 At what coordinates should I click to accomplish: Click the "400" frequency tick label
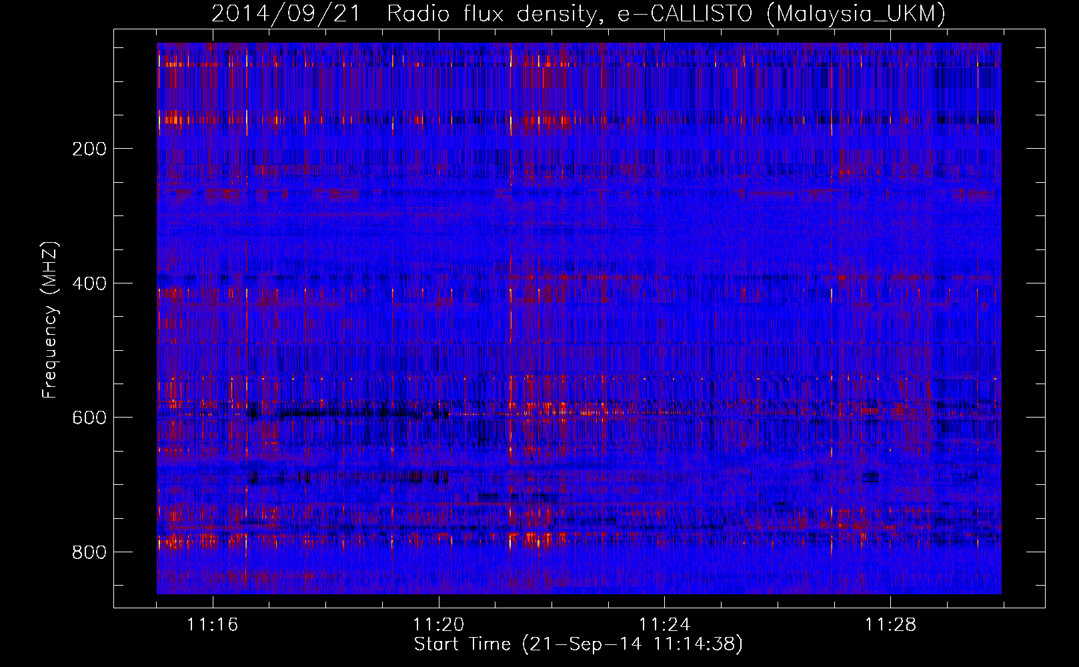[x=89, y=283]
